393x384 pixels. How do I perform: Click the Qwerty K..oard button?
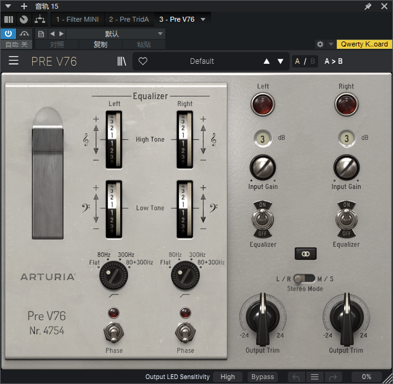click(x=364, y=44)
